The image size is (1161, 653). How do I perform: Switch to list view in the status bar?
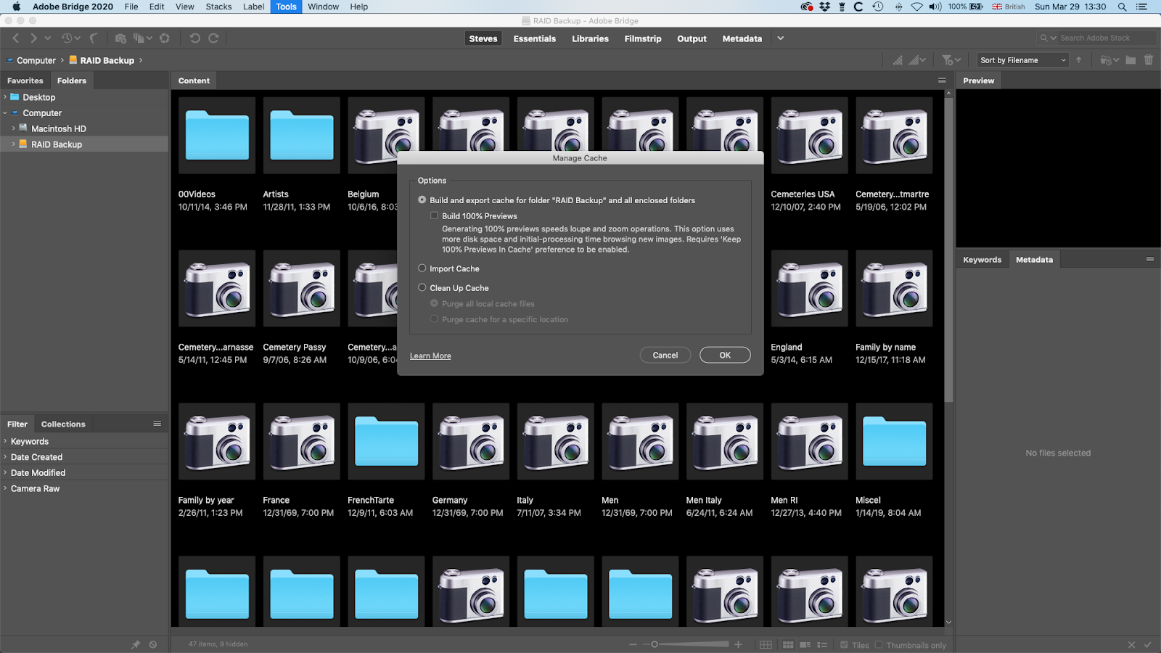coord(823,644)
